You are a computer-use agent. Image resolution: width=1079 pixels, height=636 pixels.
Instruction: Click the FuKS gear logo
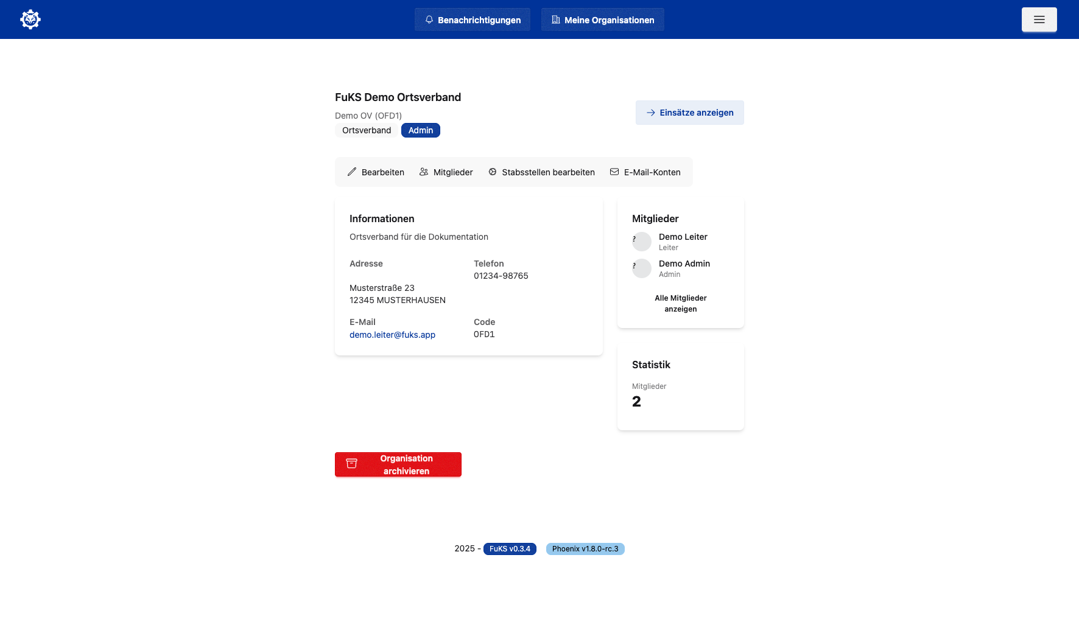tap(30, 19)
